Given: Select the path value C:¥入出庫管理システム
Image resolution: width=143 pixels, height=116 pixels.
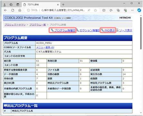Looking at the screenshot, I should [x=49, y=52].
